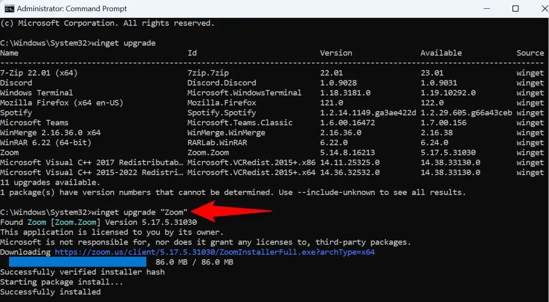Click the 86.0 MB / 86.0 MB text
The width and height of the screenshot is (549, 302).
(194, 262)
